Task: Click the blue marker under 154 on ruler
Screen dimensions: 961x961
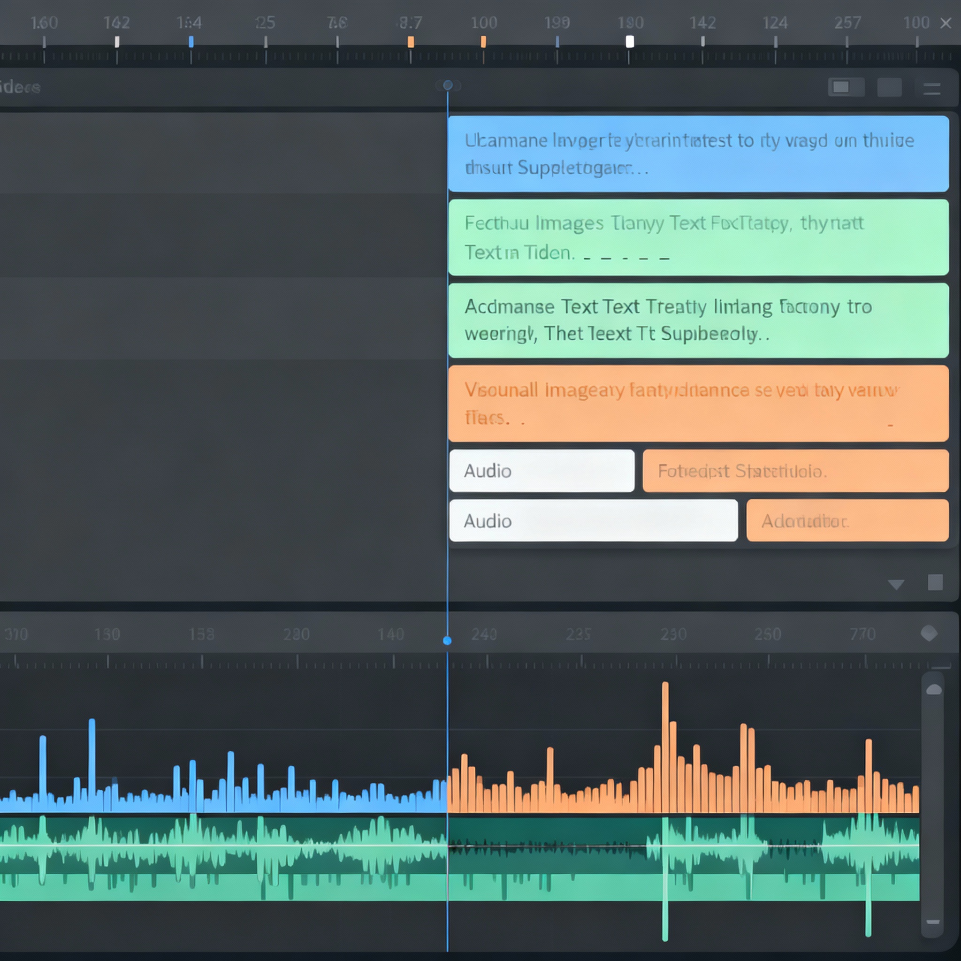Action: coord(191,42)
